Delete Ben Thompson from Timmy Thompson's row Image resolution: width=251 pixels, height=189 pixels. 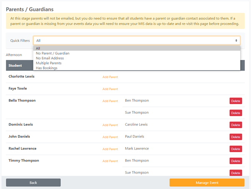(x=236, y=161)
